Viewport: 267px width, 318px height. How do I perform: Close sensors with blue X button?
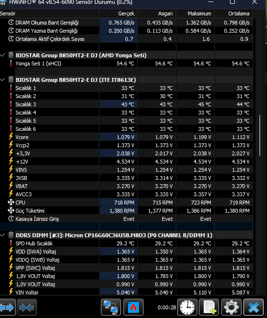tap(254, 307)
